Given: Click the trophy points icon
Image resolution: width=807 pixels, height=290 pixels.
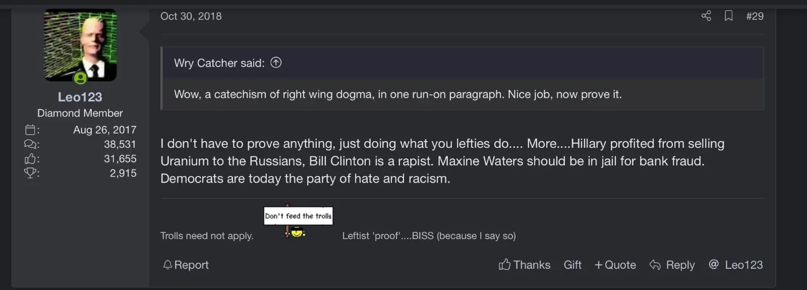Looking at the screenshot, I should coord(31,173).
